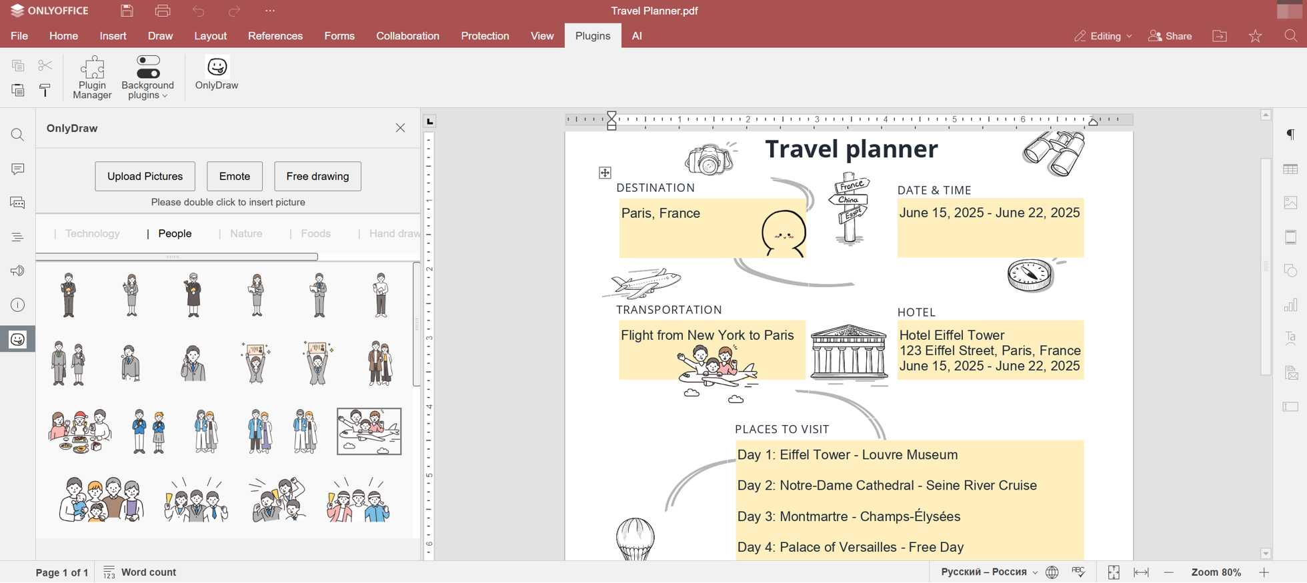Click the Upload Pictures button

[x=145, y=177]
